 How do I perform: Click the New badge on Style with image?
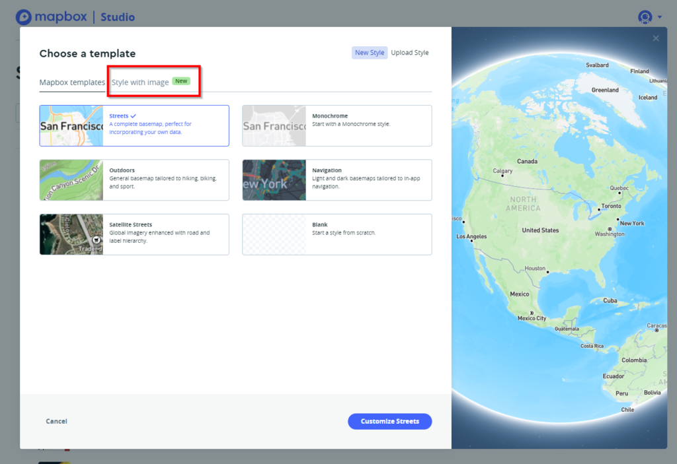tap(181, 81)
